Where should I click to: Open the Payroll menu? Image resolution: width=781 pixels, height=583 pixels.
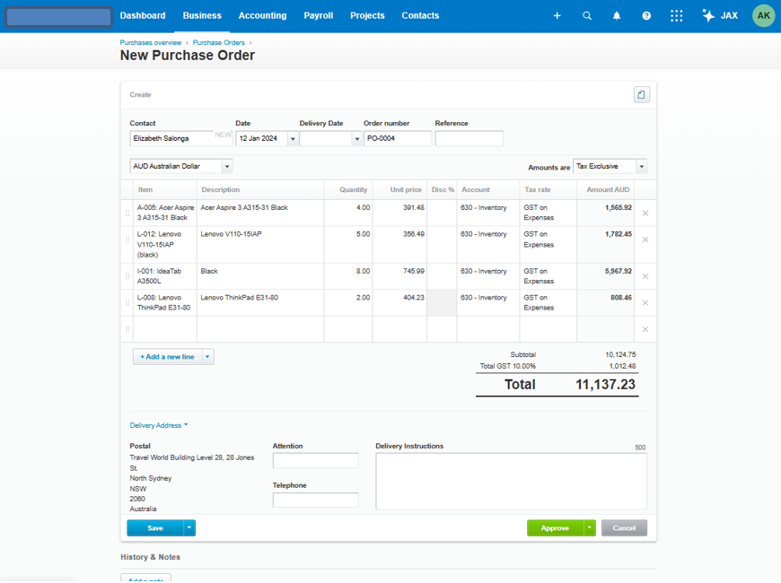(x=319, y=15)
